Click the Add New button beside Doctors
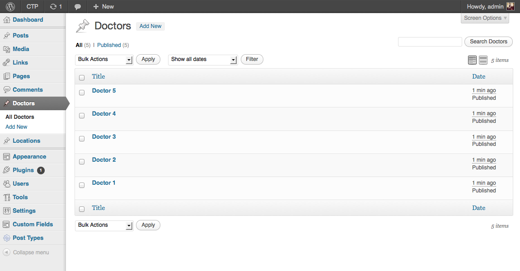Viewport: 520px width, 271px height. (x=150, y=26)
